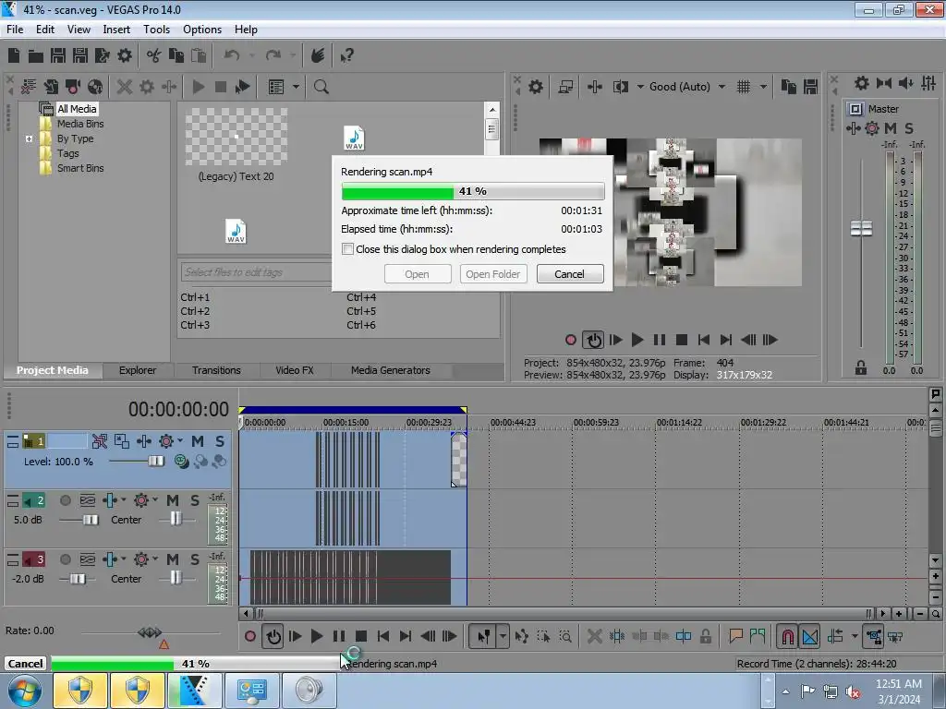Open the Options menu
This screenshot has height=709, width=946.
(x=202, y=29)
